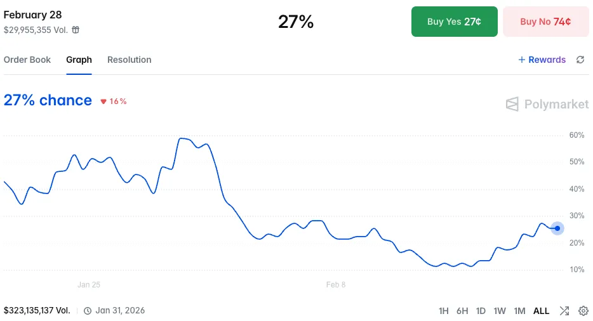Open the Order Book tab
593x321 pixels.
pos(27,60)
